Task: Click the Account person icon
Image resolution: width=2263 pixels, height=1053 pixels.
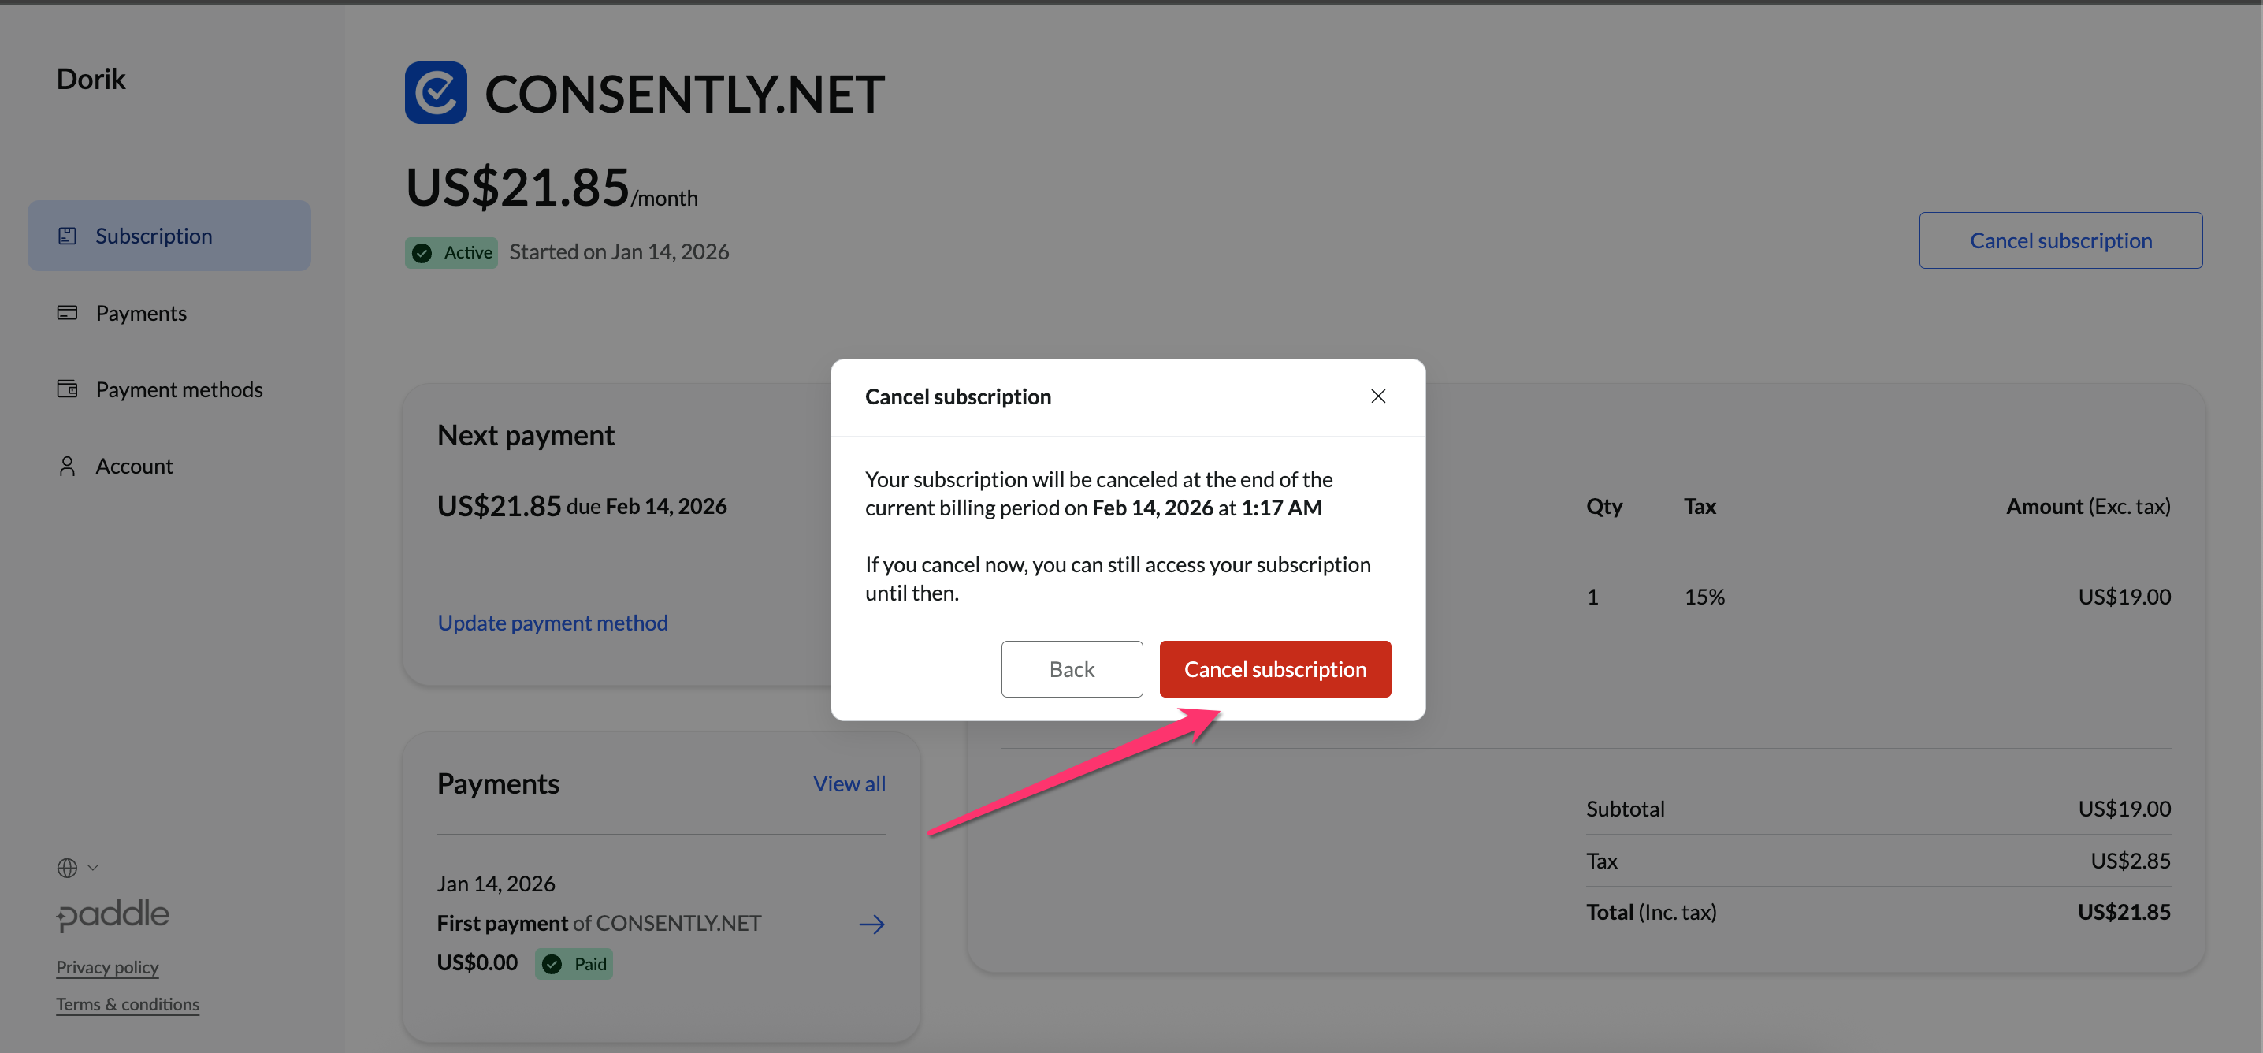Action: point(67,466)
